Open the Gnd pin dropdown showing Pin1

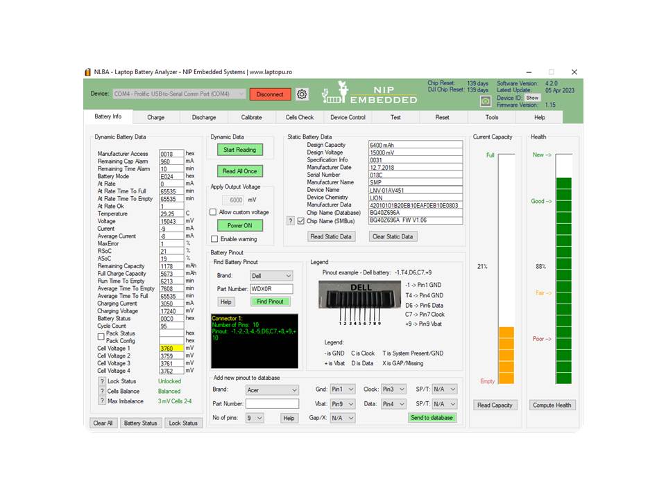click(x=341, y=389)
